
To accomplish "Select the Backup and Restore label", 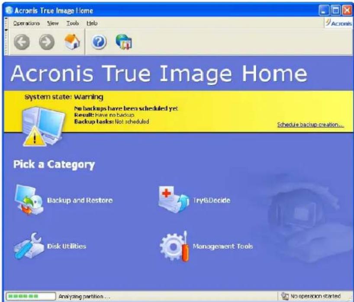I will click(80, 200).
